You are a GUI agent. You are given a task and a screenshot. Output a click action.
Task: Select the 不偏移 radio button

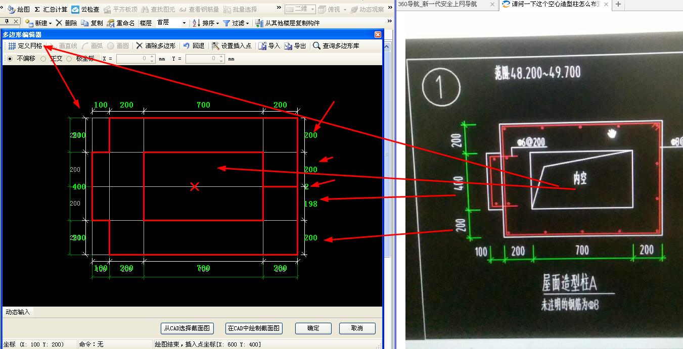pyautogui.click(x=10, y=59)
